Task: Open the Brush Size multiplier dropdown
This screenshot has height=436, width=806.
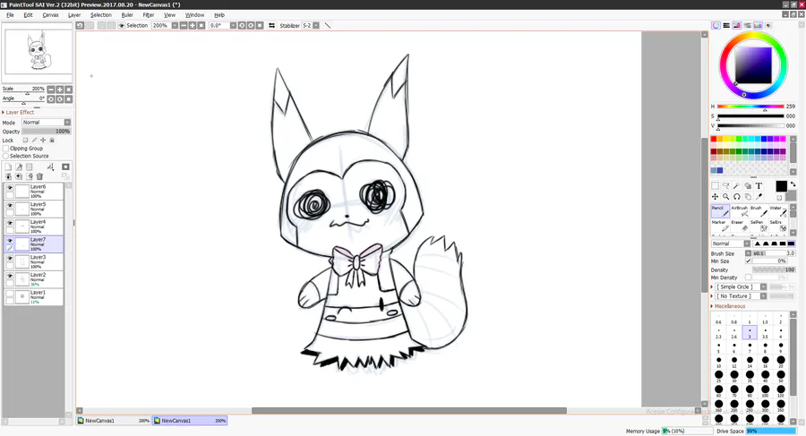Action: pos(748,253)
